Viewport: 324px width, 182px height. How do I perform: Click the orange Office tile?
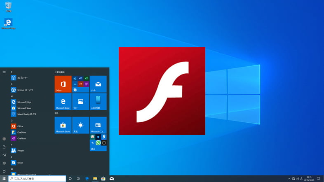[63, 84]
